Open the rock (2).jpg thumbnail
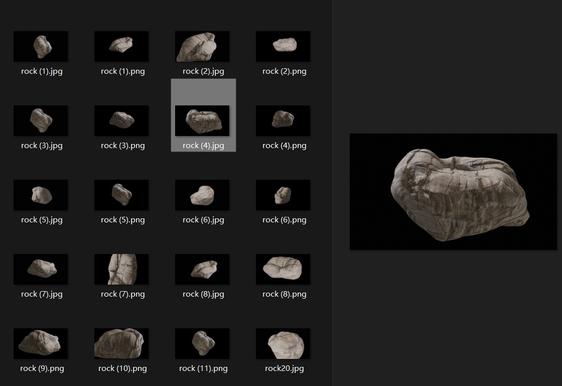This screenshot has width=562, height=386. 202,46
